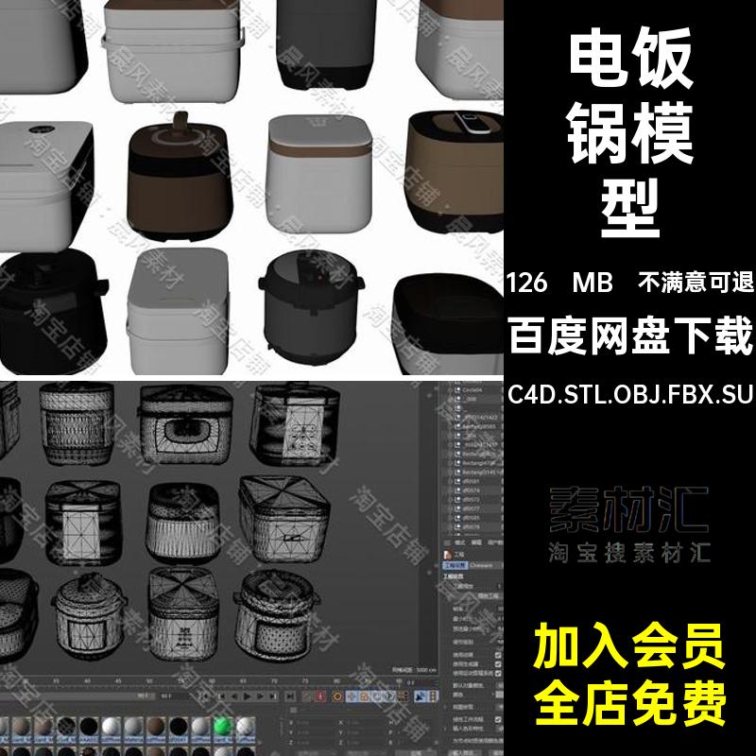Select the autokey pointer icon on the toolbar
Screen dimensions: 756x756
(419, 696)
